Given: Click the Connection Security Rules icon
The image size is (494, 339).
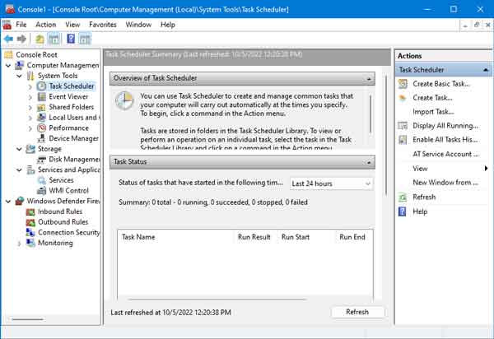Looking at the screenshot, I should (30, 232).
